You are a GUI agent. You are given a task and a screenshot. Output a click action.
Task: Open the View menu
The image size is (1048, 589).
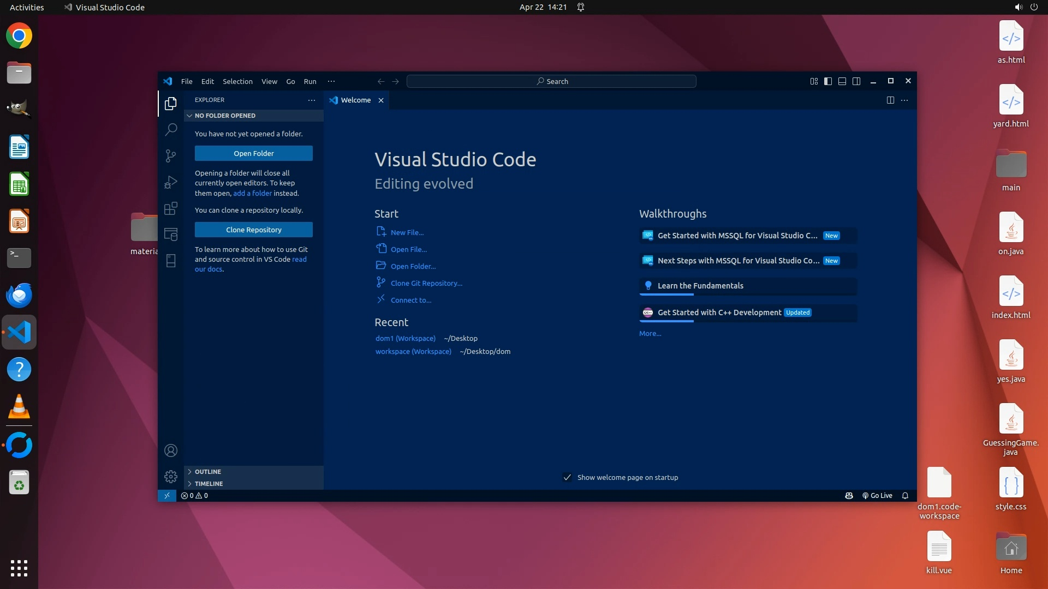coord(269,81)
